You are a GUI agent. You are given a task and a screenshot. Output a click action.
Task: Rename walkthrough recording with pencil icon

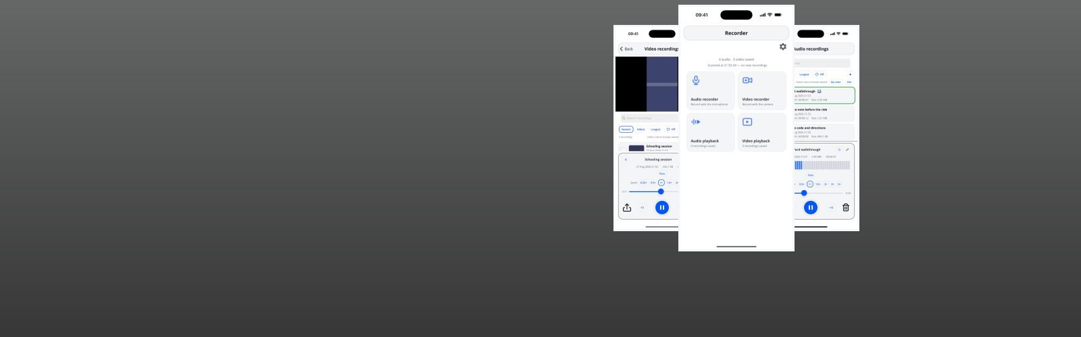[x=847, y=150]
